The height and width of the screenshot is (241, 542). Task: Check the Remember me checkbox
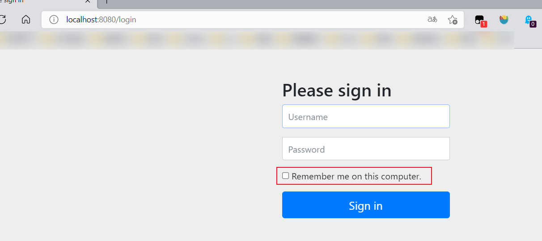coord(286,176)
